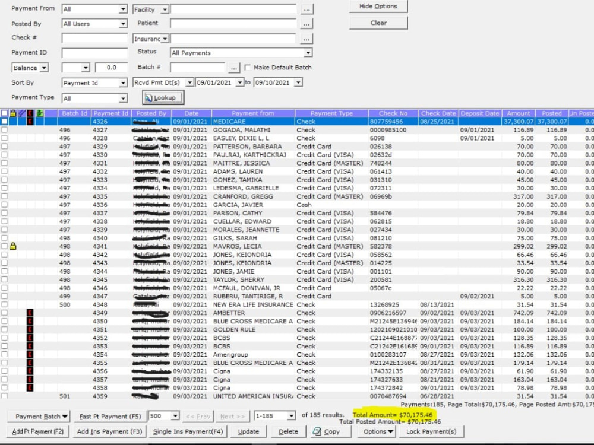Open the Posted By All Users dropdown

[x=123, y=24]
